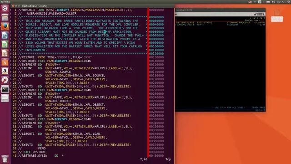Open the system power gear menu
Screen dimensions: 291x164
coord(289,2)
